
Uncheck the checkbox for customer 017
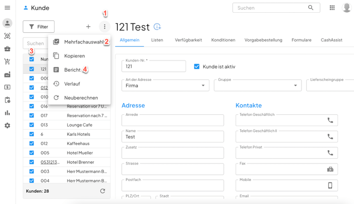point(31,115)
